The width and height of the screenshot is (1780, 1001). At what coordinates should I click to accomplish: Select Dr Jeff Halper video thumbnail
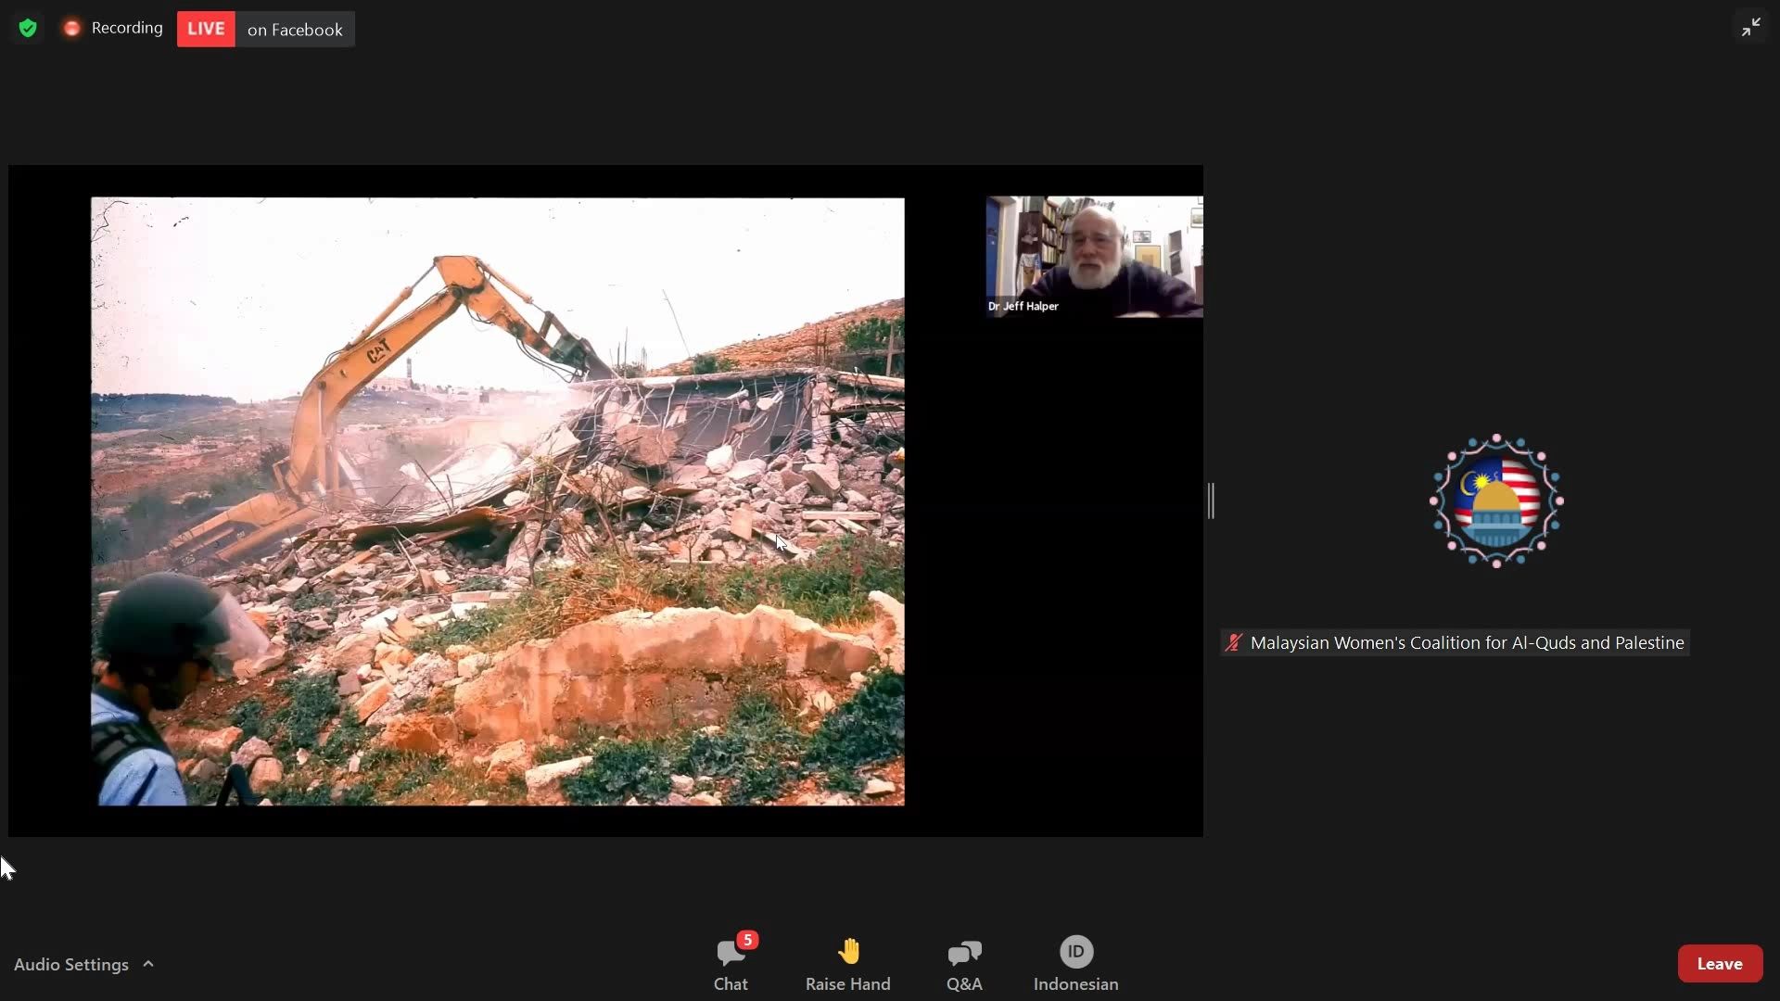click(1094, 257)
